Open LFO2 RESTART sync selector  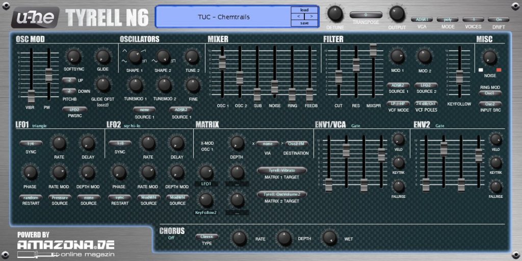click(x=120, y=197)
